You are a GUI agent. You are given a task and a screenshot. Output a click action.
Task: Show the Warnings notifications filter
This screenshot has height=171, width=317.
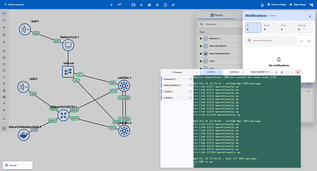(305, 27)
